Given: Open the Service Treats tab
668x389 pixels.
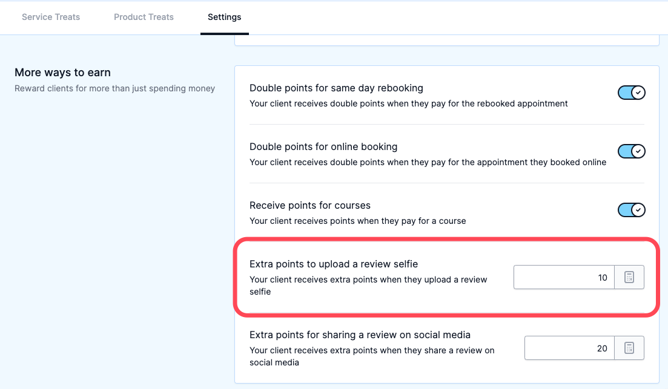Looking at the screenshot, I should tap(51, 17).
